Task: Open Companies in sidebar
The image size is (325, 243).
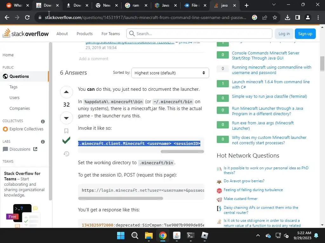Action: (x=20, y=109)
